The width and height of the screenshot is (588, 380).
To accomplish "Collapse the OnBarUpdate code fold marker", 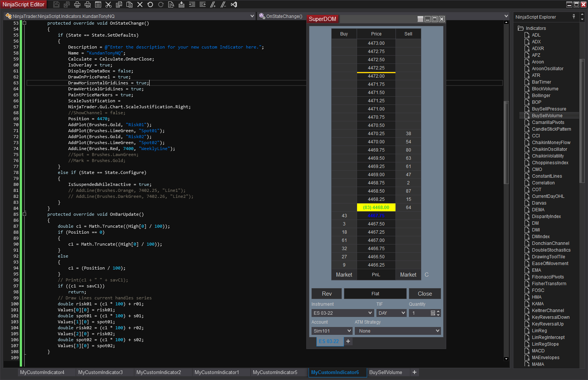I will point(25,214).
